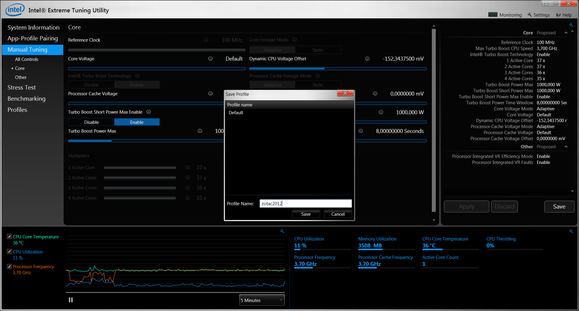Screen dimensions: 579x311
Task: Open Stress Test section
Action: click(x=22, y=87)
